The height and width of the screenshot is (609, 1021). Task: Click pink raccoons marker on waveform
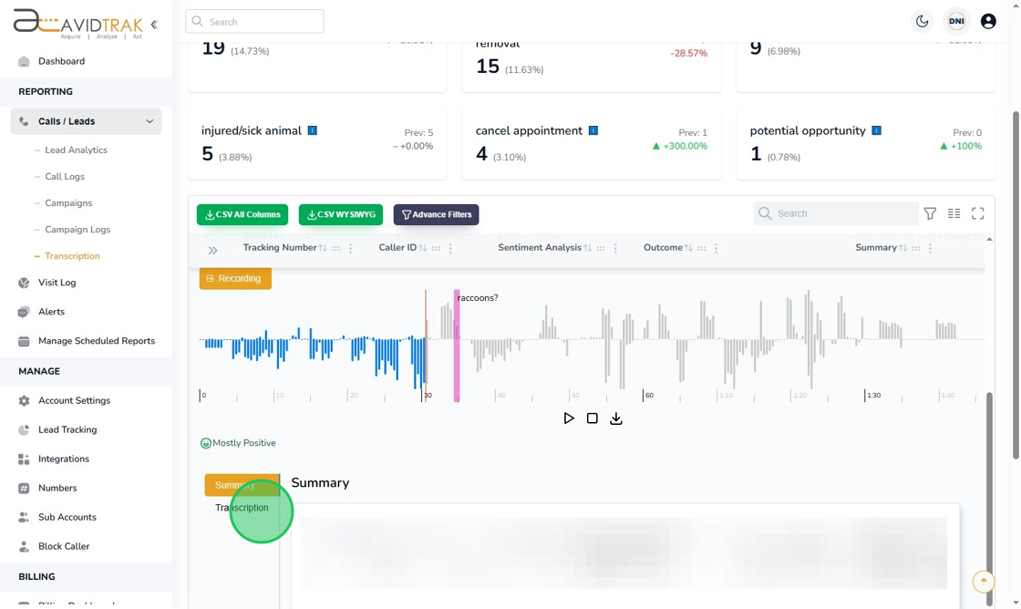pyautogui.click(x=457, y=346)
